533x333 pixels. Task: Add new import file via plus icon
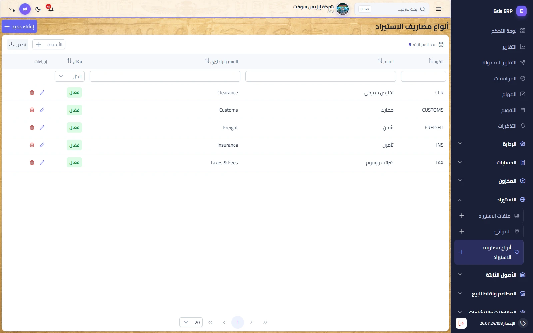click(462, 216)
